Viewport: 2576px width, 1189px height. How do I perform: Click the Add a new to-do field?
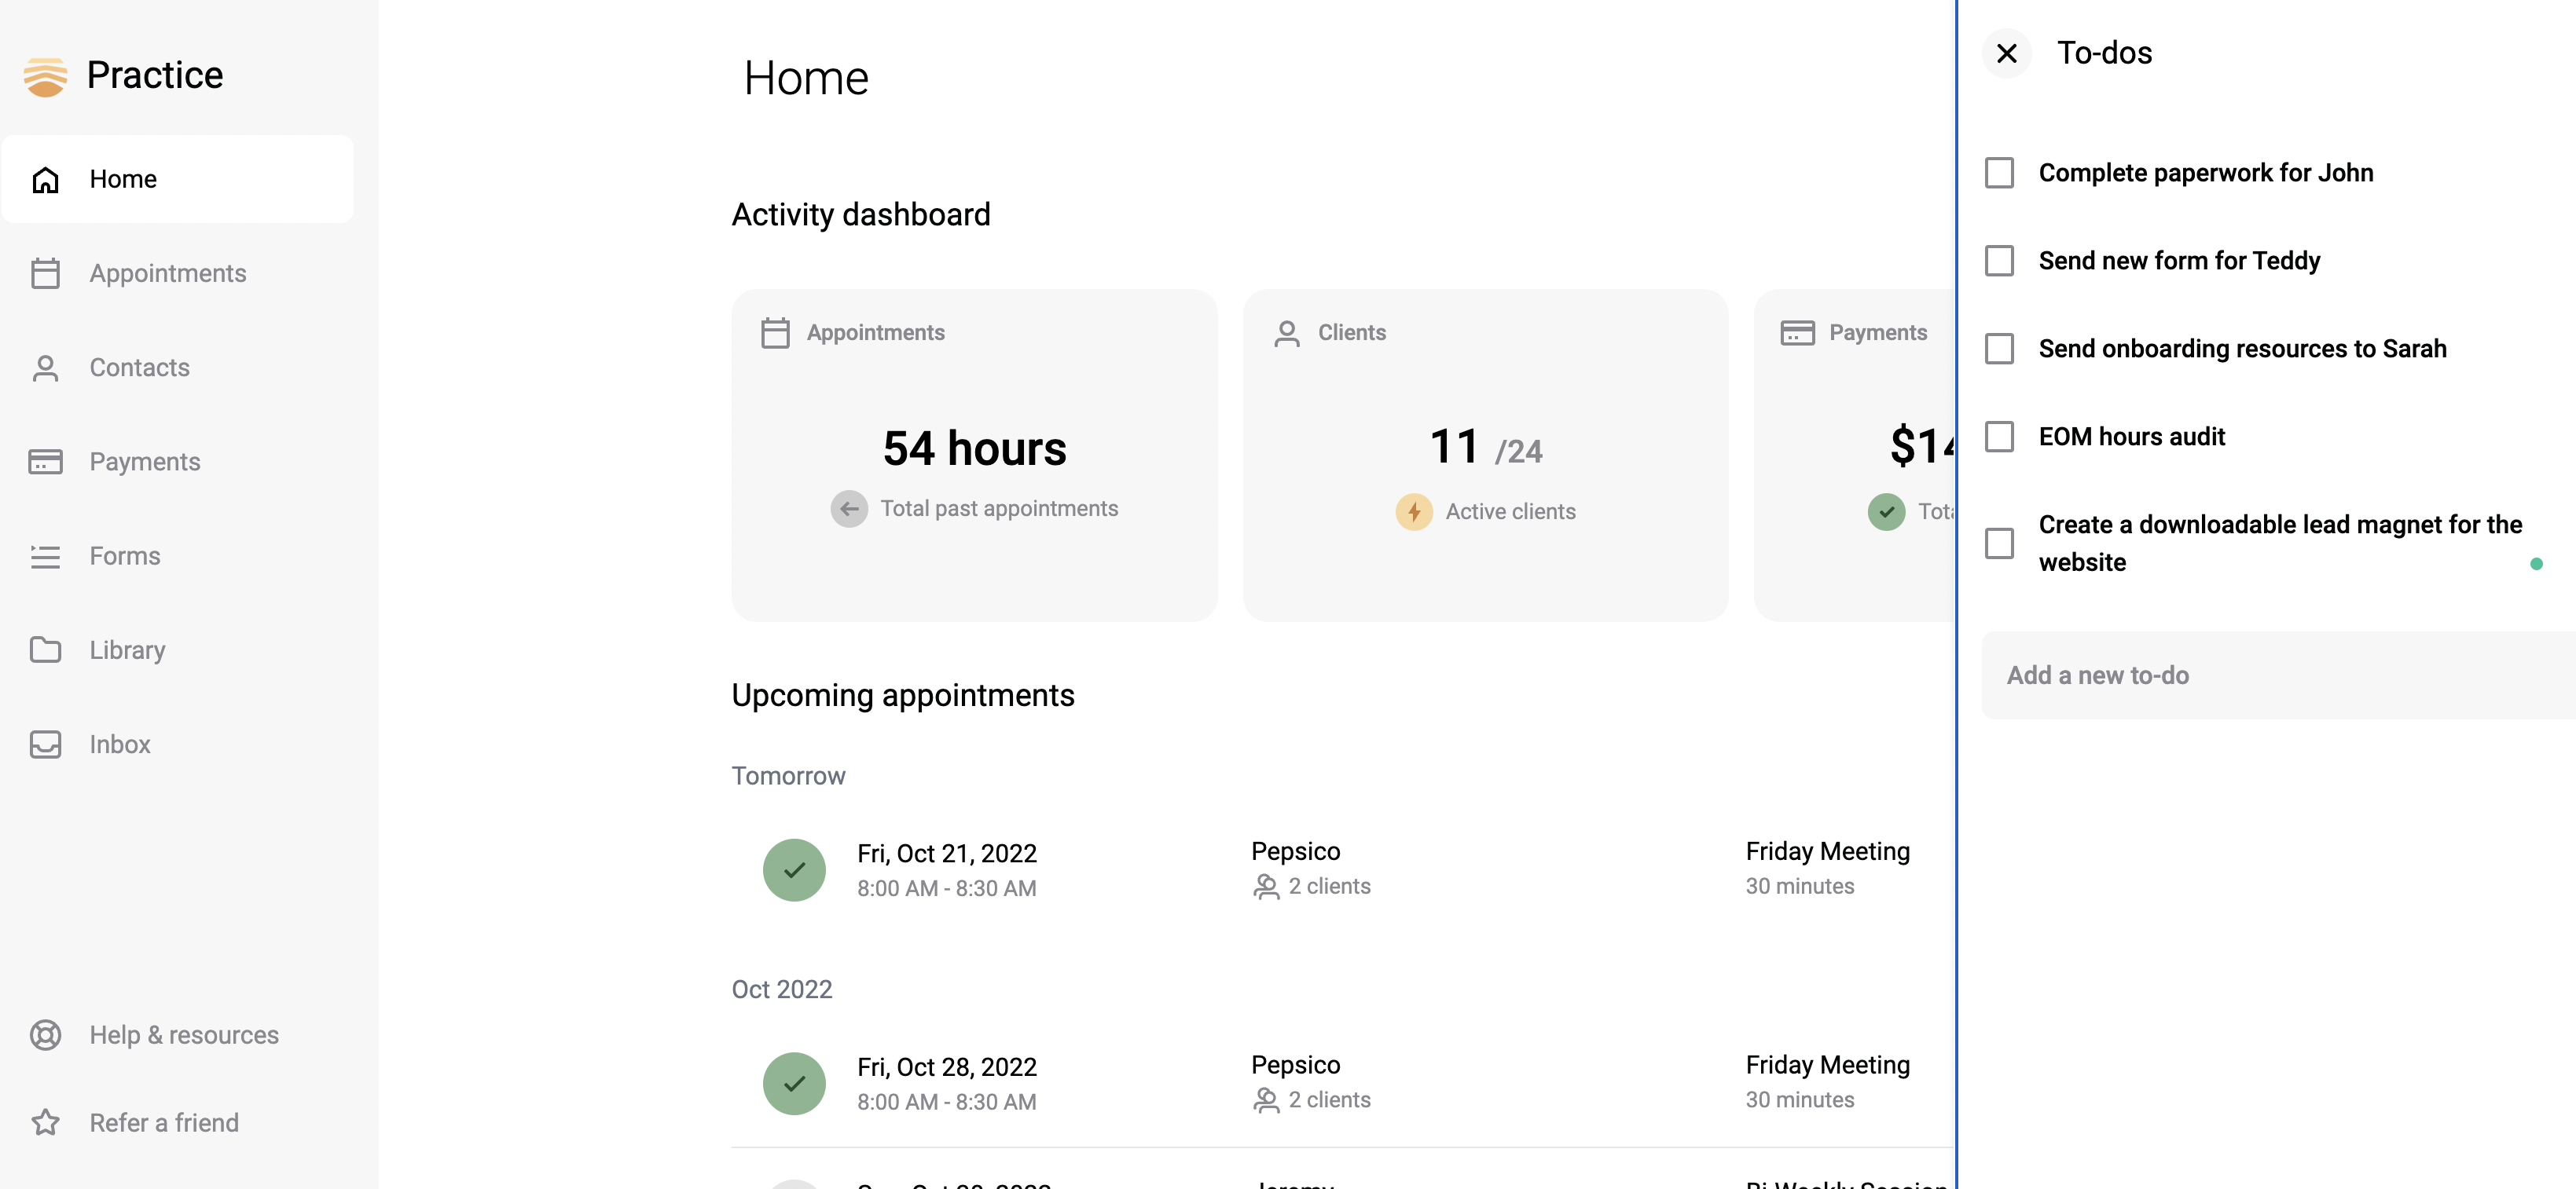[2279, 675]
